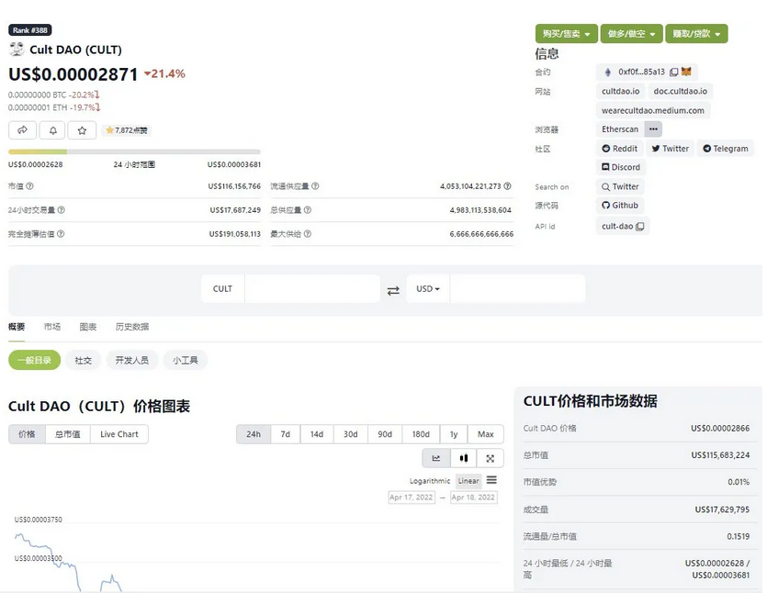Show 总市值 chart type
Screen dimensions: 767x593
click(67, 434)
